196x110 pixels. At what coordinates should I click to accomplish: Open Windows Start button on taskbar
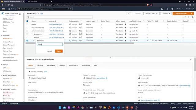click(60, 108)
